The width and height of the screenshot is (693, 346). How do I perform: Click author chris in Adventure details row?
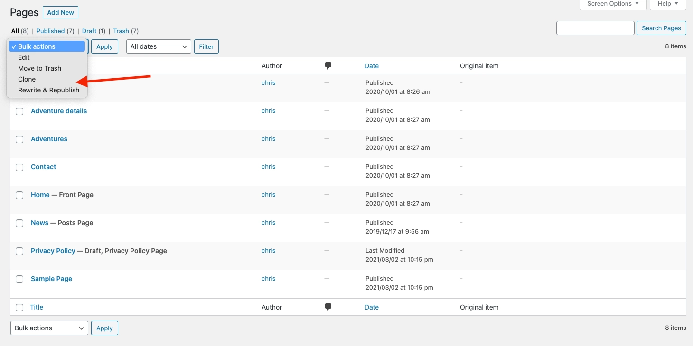coord(268,110)
